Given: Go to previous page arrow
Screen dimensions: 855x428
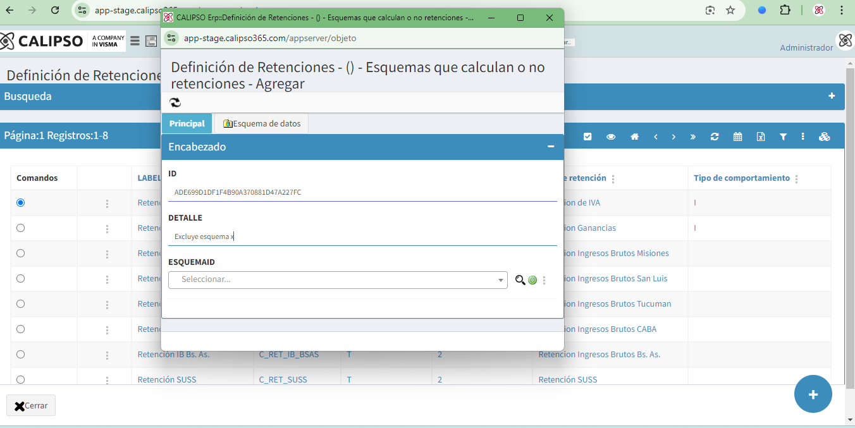Looking at the screenshot, I should click(x=656, y=137).
